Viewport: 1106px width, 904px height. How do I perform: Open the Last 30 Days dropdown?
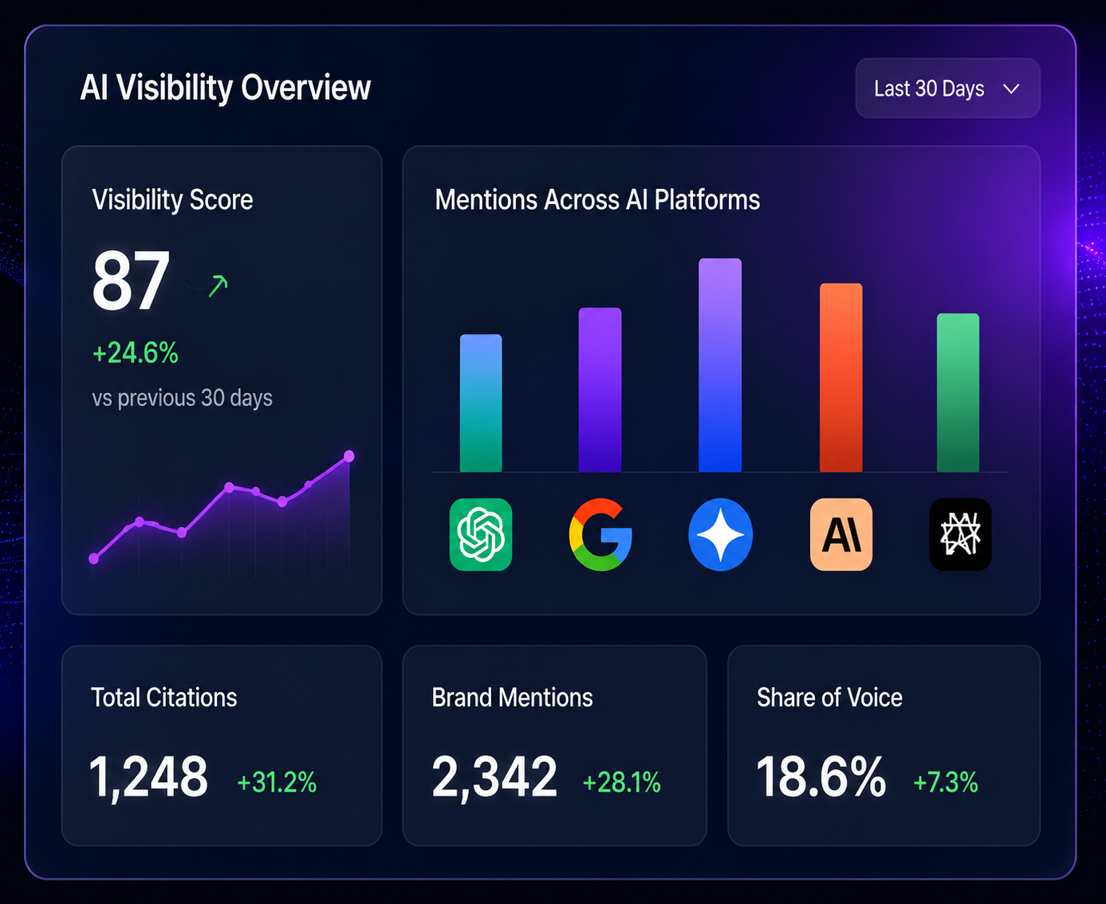(x=947, y=88)
